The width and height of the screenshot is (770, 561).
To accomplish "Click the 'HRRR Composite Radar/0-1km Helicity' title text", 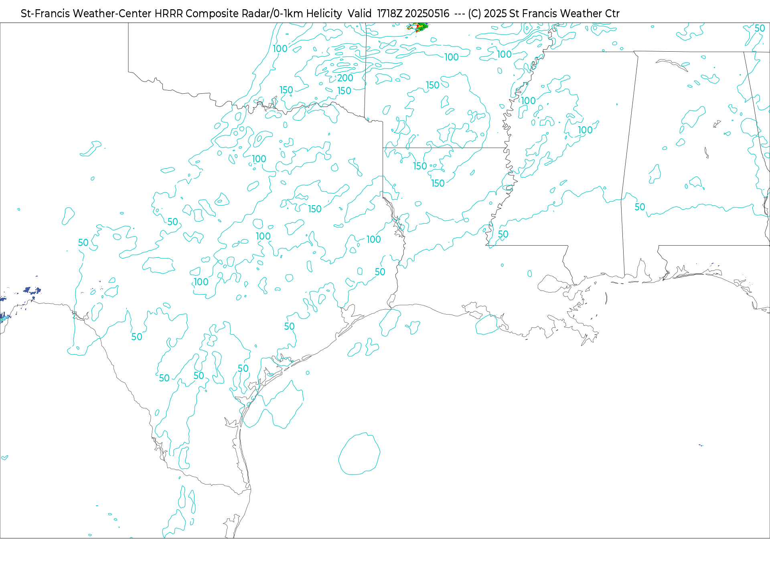I will (248, 14).
